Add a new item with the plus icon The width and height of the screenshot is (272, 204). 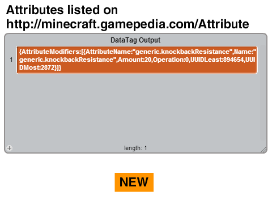(9, 148)
